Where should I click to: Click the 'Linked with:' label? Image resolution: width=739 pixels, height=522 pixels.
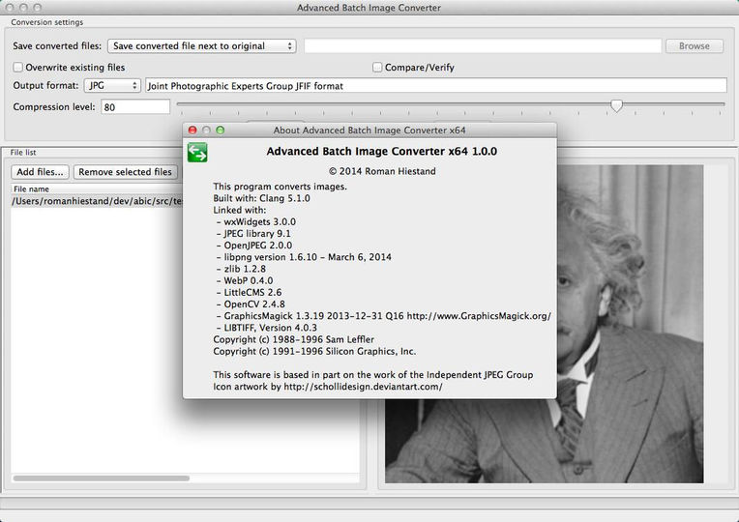coord(240,210)
